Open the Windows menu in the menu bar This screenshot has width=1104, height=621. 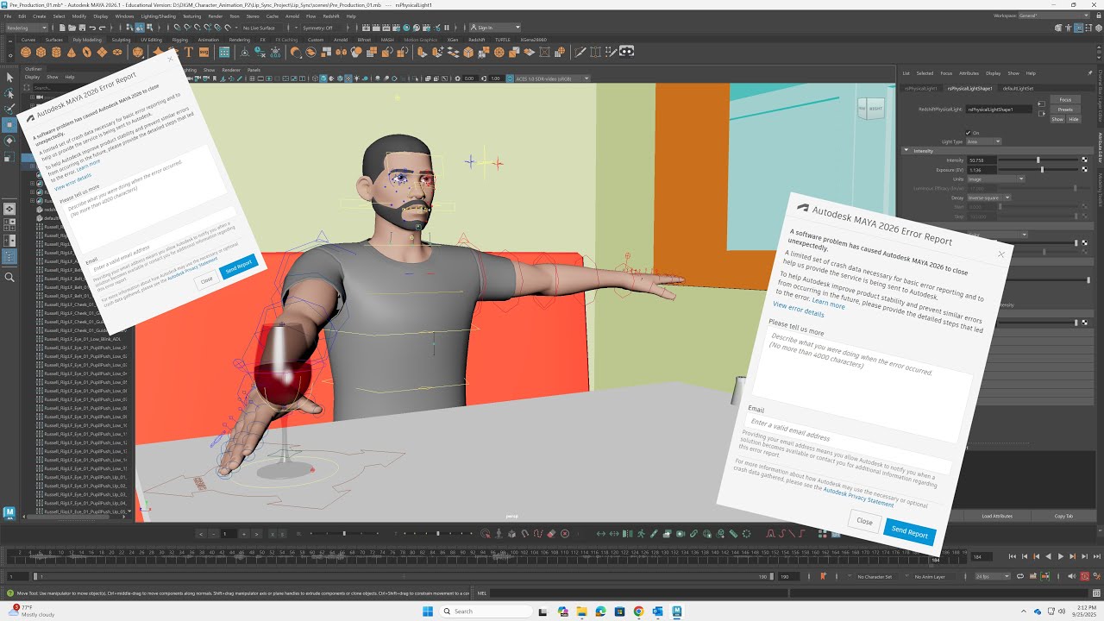coord(124,16)
